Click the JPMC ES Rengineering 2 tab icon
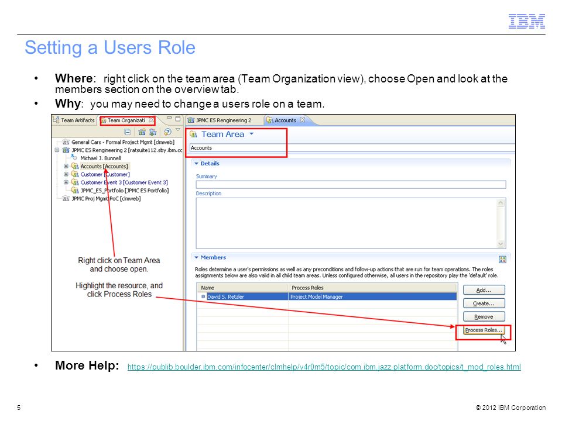This screenshot has width=562, height=421. click(x=191, y=120)
